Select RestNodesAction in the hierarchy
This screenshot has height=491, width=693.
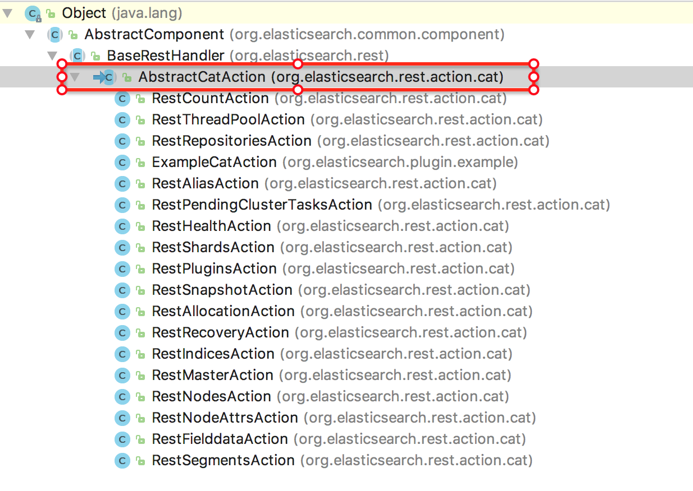click(x=330, y=397)
